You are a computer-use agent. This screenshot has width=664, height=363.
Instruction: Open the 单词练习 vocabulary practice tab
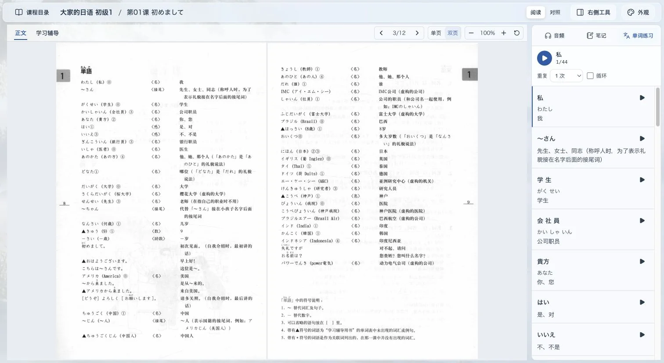click(x=638, y=36)
